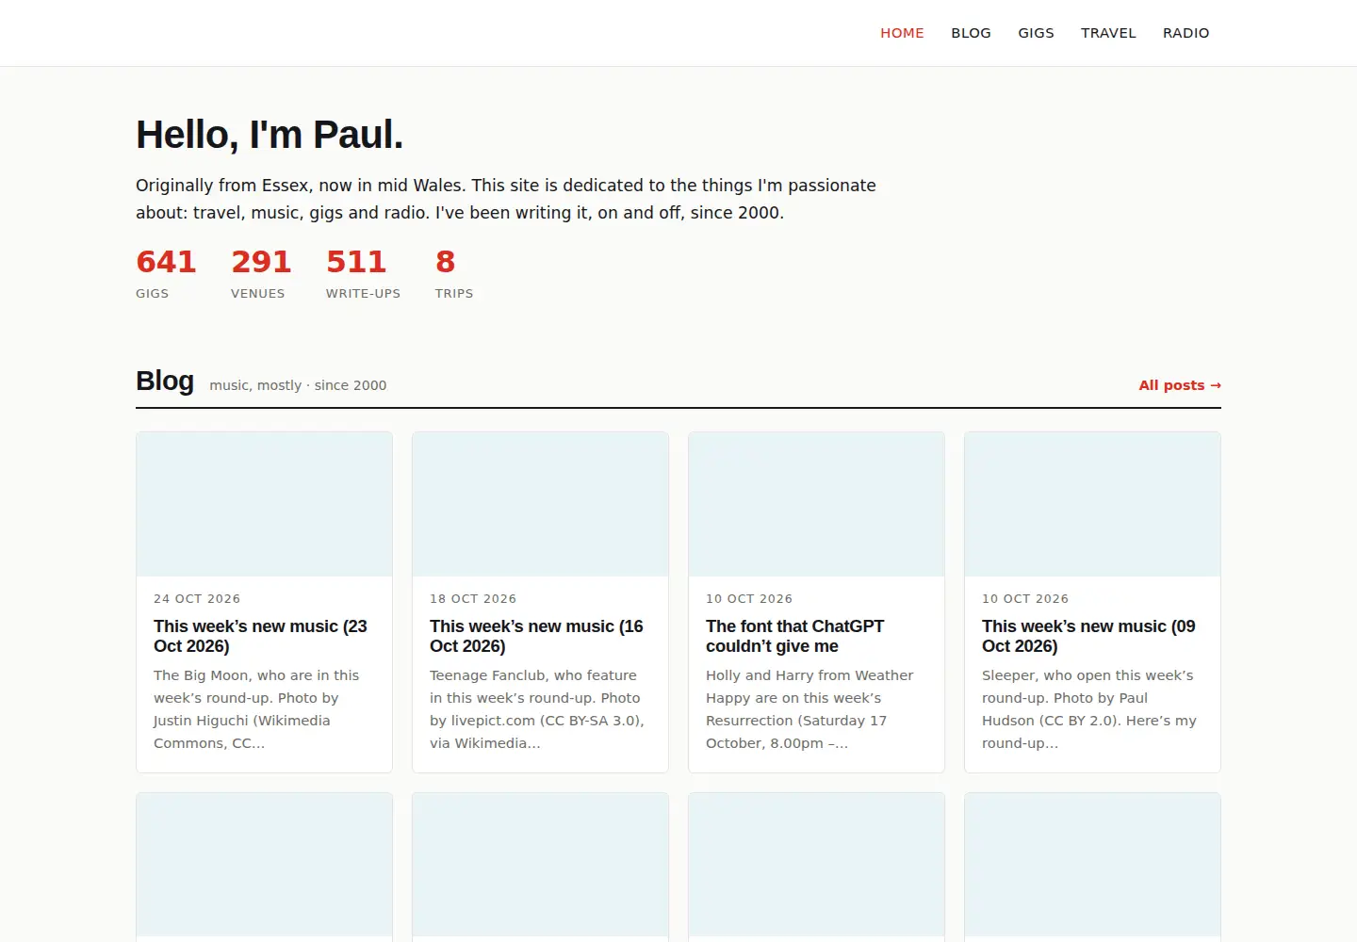The width and height of the screenshot is (1357, 942).
Task: Open the GIGS nav item
Action: tap(1036, 33)
